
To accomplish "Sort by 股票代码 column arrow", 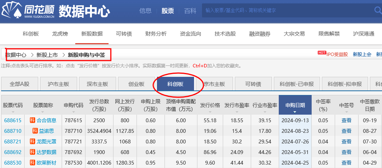I will 12,112.
